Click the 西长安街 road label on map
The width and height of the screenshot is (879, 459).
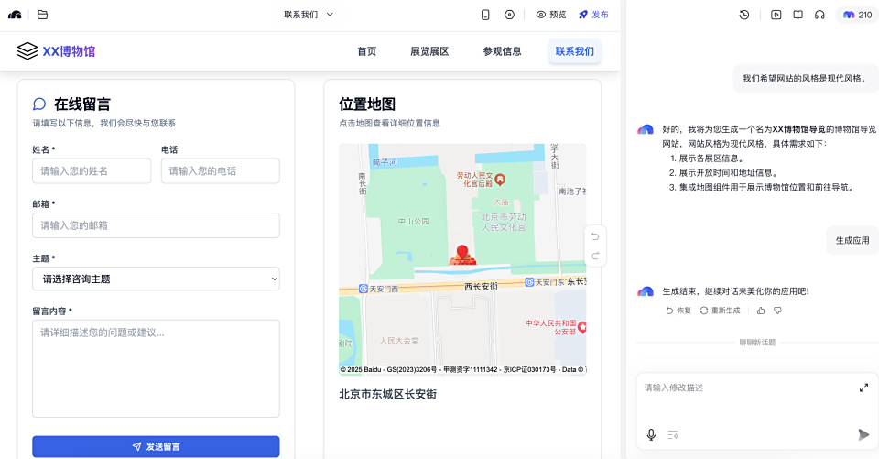tap(481, 286)
